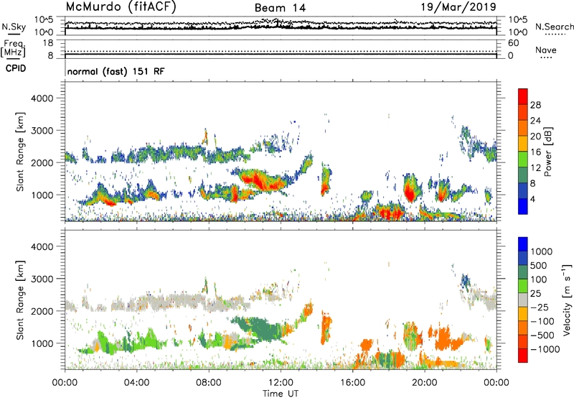574x398 pixels.
Task: Click the 2000 km tick in velocity panel
Action: pyautogui.click(x=42, y=311)
